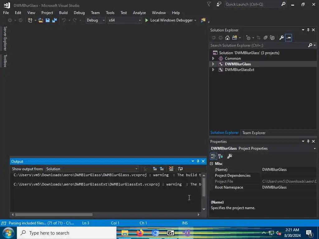Expand the DWMBlurGlass project node
The image size is (319, 239).
coord(213,64)
